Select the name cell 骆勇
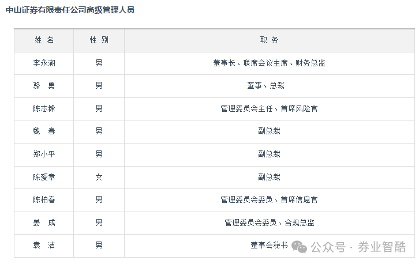This screenshot has width=419, height=264. pos(44,85)
